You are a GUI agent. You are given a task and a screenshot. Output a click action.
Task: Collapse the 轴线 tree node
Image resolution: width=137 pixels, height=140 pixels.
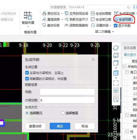pyautogui.click(x=127, y=115)
